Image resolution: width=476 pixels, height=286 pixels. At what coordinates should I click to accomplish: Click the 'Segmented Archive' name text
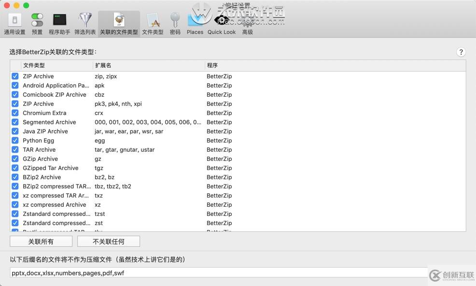click(x=49, y=122)
